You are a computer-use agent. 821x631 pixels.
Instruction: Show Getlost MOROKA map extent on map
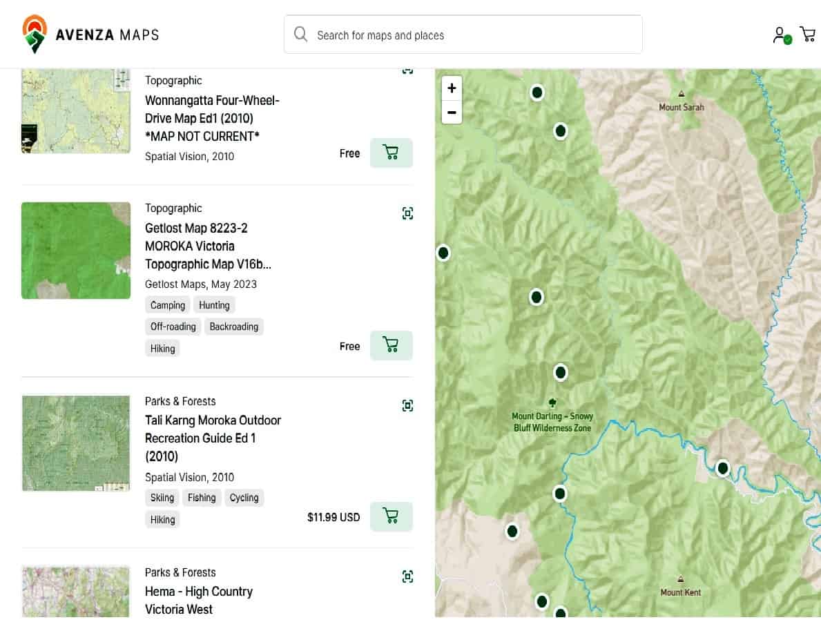pyautogui.click(x=407, y=213)
